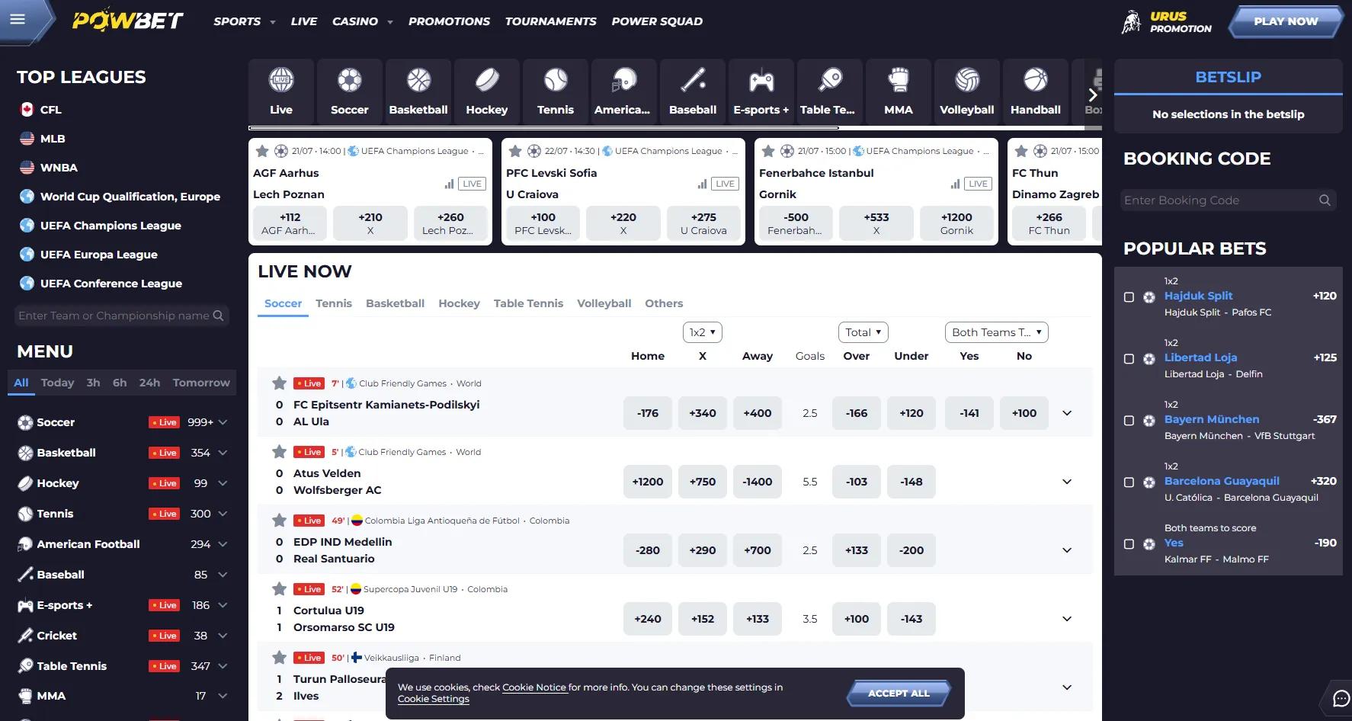1352x721 pixels.
Task: Open the Both Teams To Score dropdown
Action: [x=997, y=332]
